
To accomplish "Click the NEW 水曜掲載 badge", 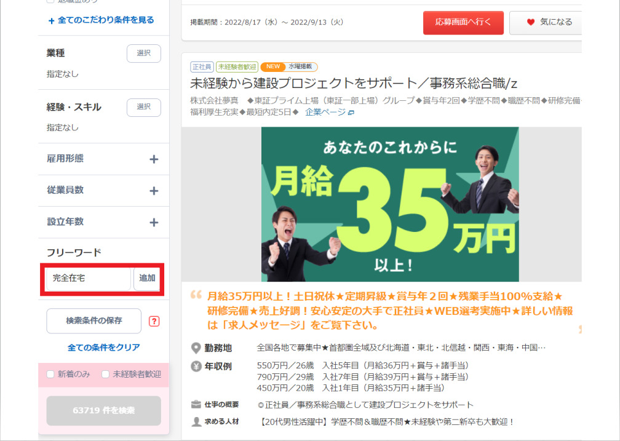I will tap(289, 67).
